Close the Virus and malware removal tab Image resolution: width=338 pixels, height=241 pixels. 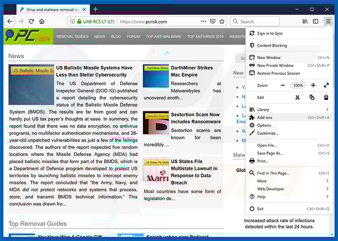tap(85, 9)
